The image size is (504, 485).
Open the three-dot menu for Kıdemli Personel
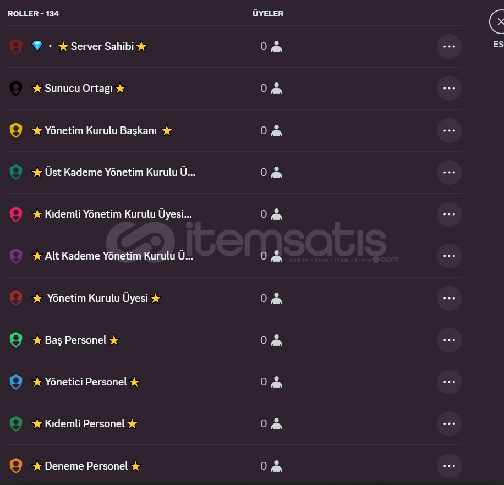click(x=449, y=423)
